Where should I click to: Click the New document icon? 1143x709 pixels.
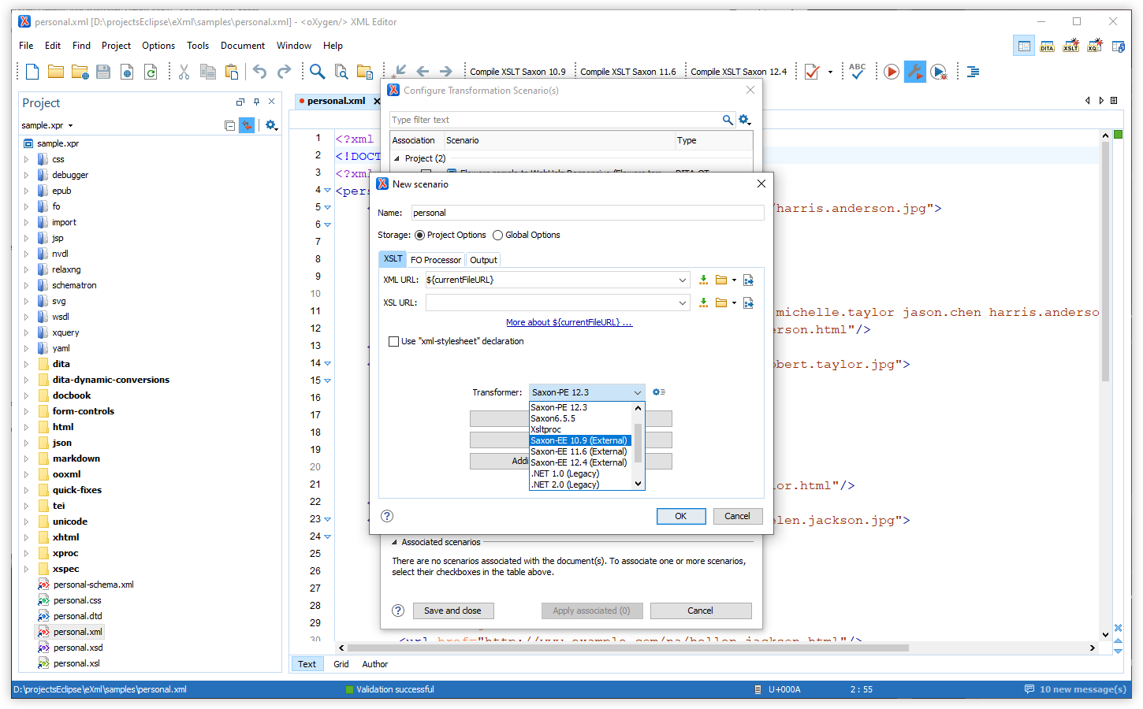point(32,72)
